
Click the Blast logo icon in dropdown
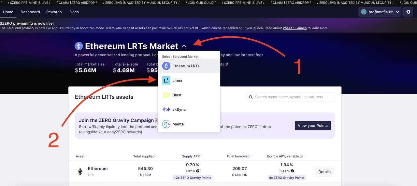point(166,95)
